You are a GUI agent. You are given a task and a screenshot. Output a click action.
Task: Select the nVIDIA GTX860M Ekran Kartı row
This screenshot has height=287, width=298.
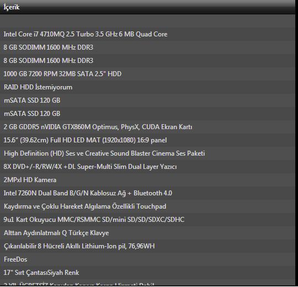(148, 127)
